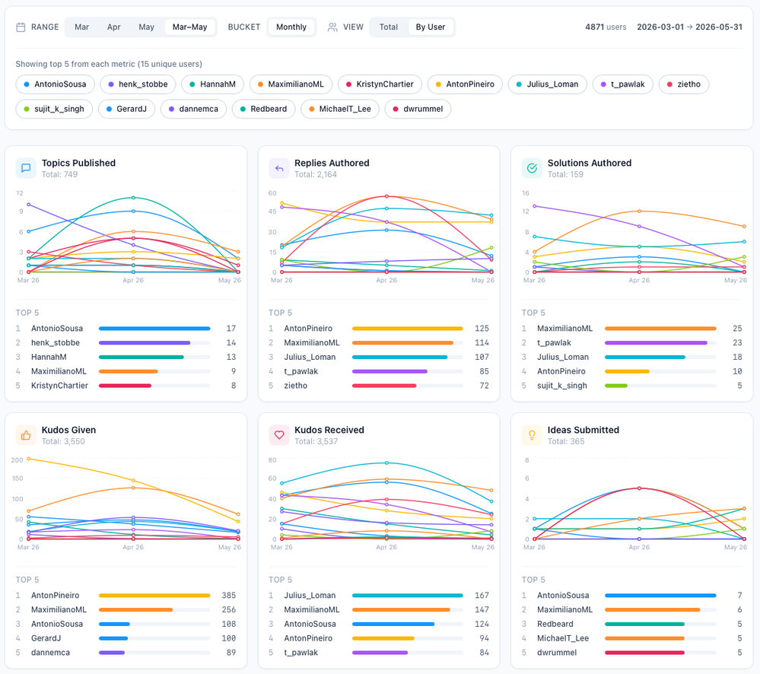This screenshot has height=674, width=760.
Task: Click AntonPineiro's bar in Replies Authored
Action: 408,329
